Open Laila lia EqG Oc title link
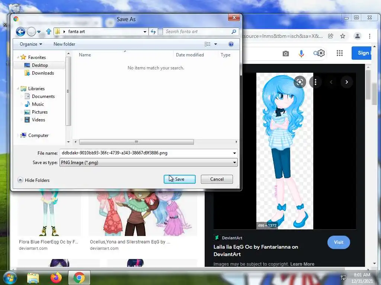 click(256, 250)
